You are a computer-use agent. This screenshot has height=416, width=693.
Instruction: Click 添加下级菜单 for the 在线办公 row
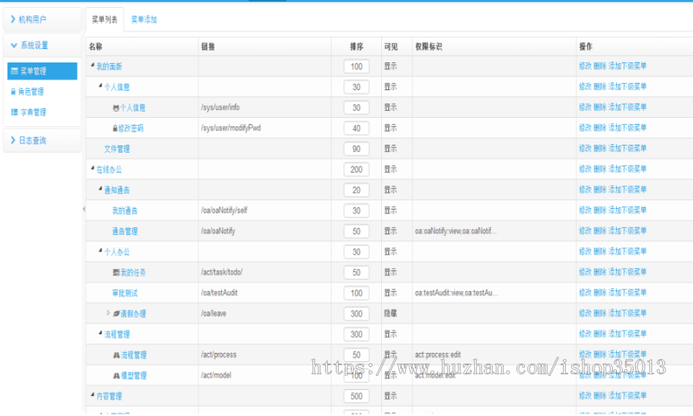(x=627, y=169)
